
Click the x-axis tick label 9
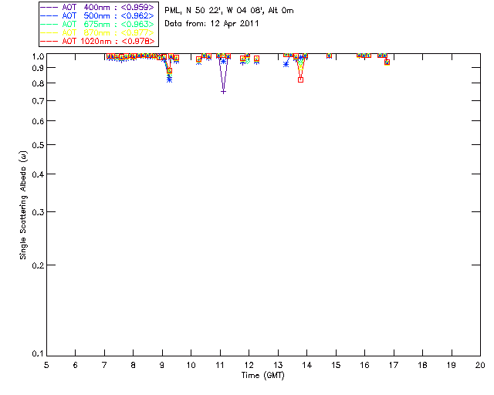(162, 365)
